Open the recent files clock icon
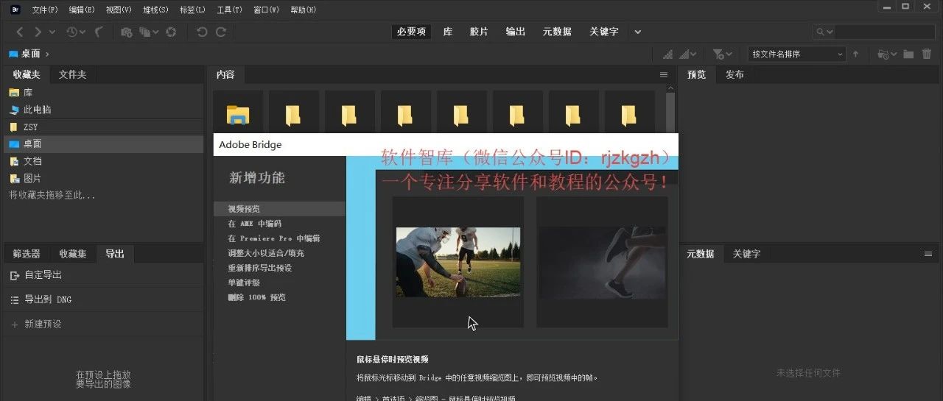This screenshot has width=943, height=401. click(72, 32)
